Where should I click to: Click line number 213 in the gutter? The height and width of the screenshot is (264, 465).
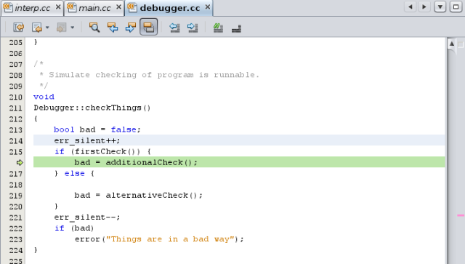(x=16, y=130)
